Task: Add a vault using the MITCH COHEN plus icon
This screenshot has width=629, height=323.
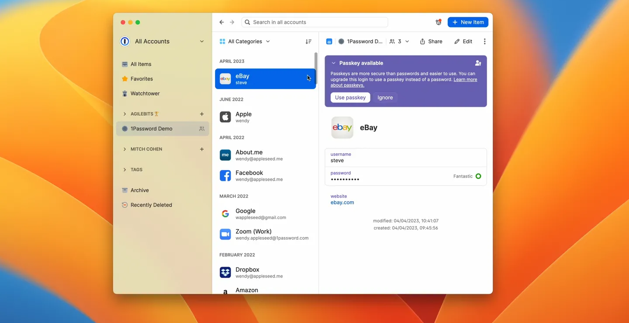Action: pyautogui.click(x=202, y=149)
